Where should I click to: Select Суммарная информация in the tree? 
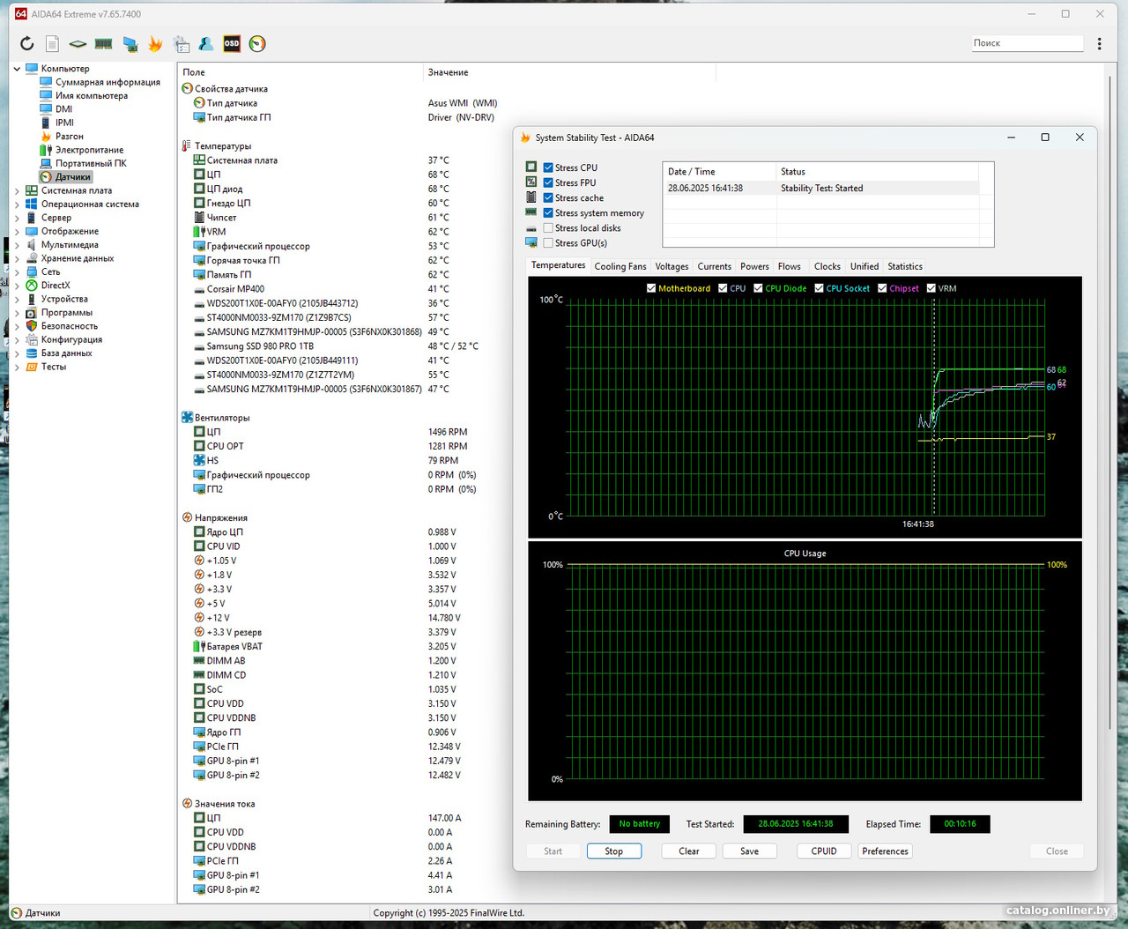coord(108,82)
